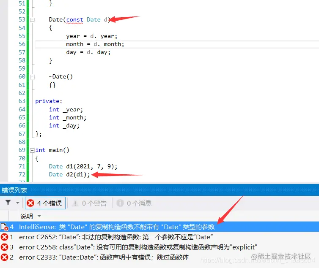Viewport: 319px width, 268px height.
Task: Click Date d2(d1); statement
Action: point(69,174)
